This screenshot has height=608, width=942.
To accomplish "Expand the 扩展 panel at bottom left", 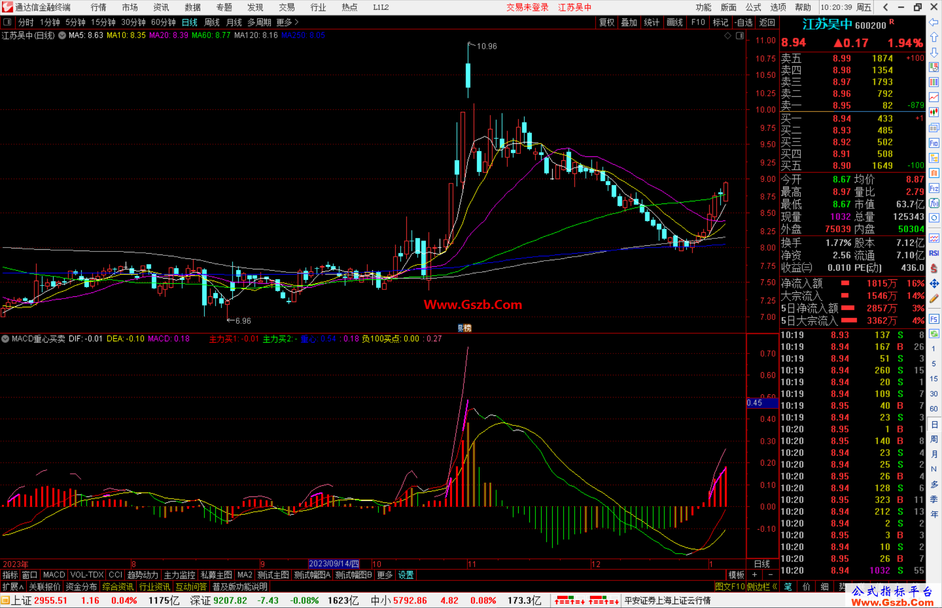I will click(13, 587).
